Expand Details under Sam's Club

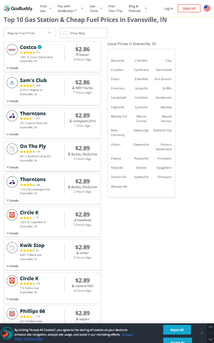tap(13, 101)
